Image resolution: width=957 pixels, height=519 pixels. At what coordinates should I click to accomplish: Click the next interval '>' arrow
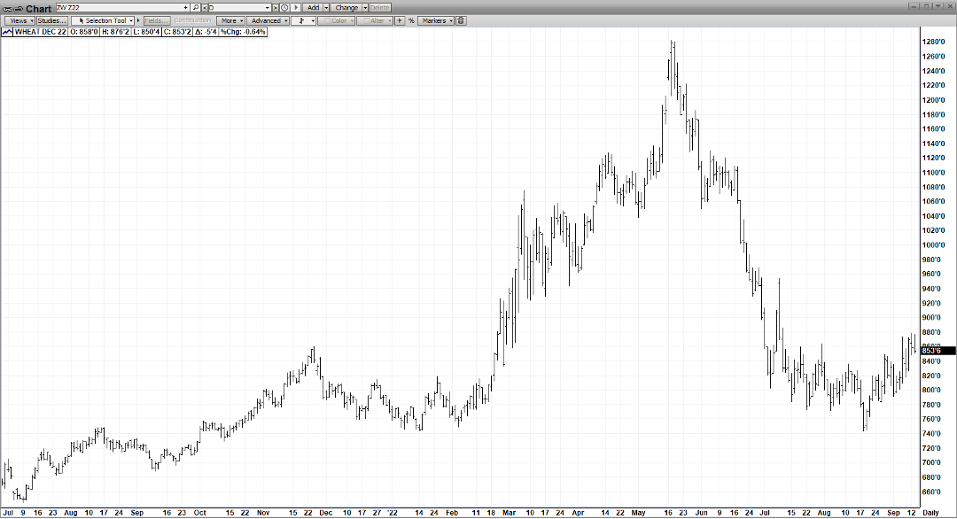click(x=276, y=7)
